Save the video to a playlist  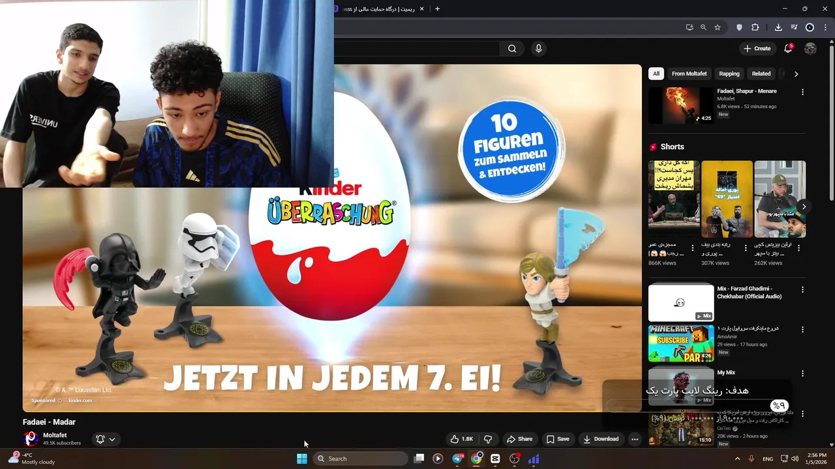[x=558, y=439]
